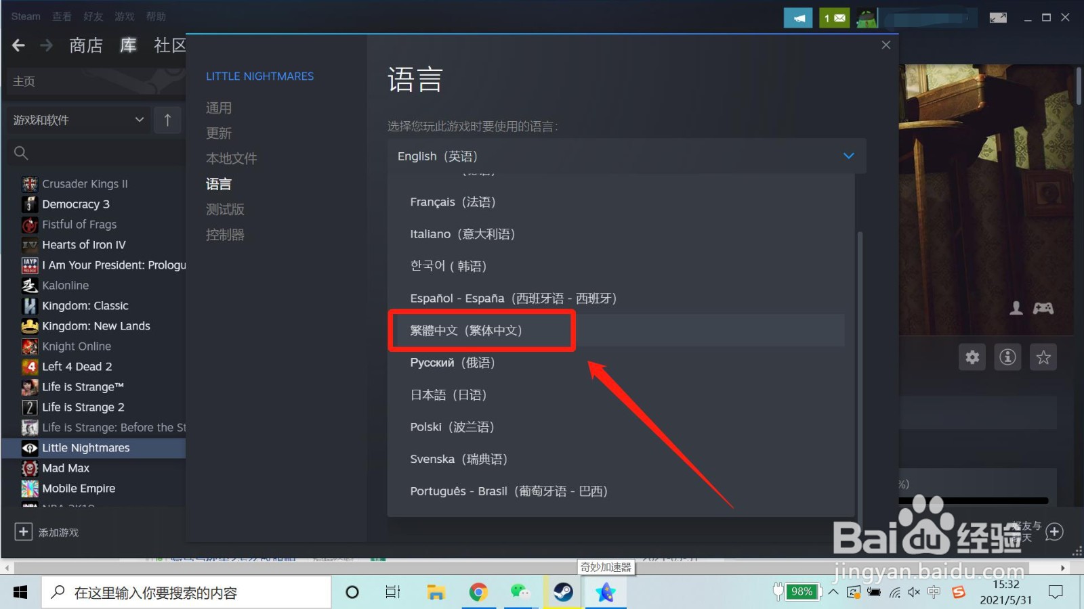Choose Polski language option
This screenshot has width=1084, height=609.
pos(452,427)
